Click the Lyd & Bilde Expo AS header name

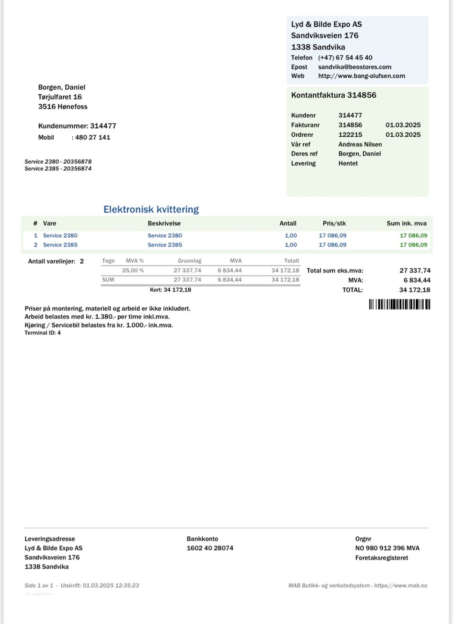coord(327,25)
